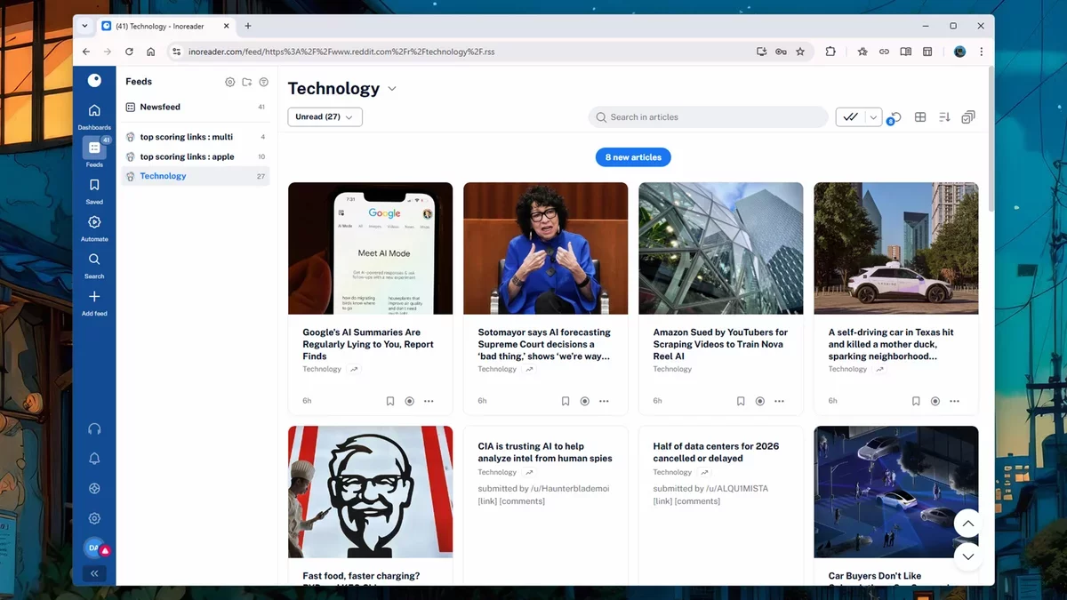Expand the Technology title dropdown
Image resolution: width=1067 pixels, height=600 pixels.
pyautogui.click(x=391, y=89)
